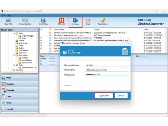Choose the Office365 export icon

[61, 22]
